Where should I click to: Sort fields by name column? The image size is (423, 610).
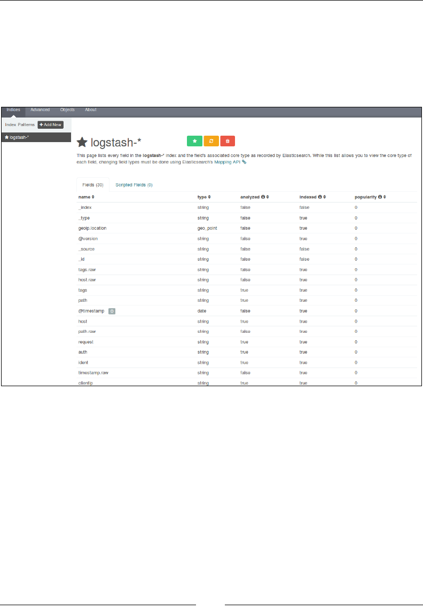[93, 197]
